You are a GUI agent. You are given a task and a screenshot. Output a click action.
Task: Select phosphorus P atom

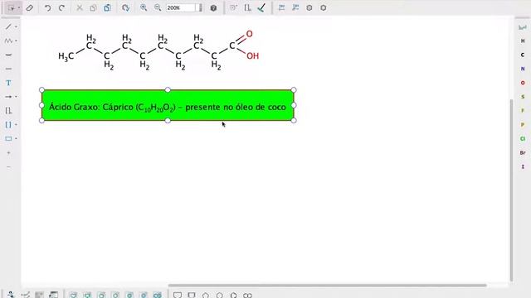point(523,125)
